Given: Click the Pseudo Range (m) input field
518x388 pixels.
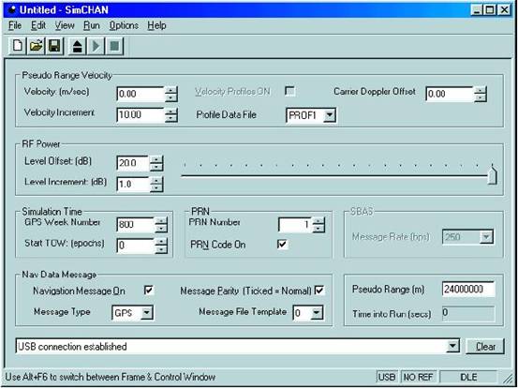Looking at the screenshot, I should click(468, 290).
